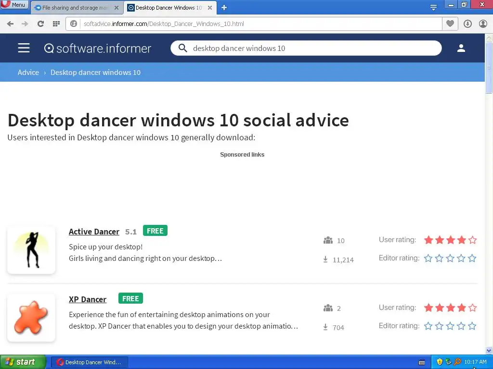The image size is (493, 369).
Task: Click the magnifier tray icon
Action: point(457,362)
